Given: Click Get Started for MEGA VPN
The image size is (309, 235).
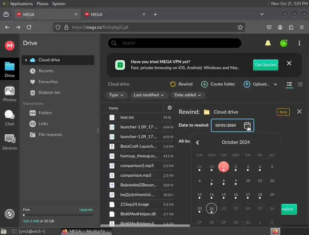Looking at the screenshot, I should coord(266,65).
